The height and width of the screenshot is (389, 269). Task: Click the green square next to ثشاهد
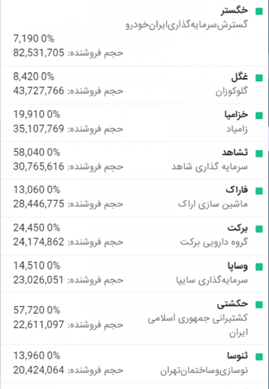259,153
